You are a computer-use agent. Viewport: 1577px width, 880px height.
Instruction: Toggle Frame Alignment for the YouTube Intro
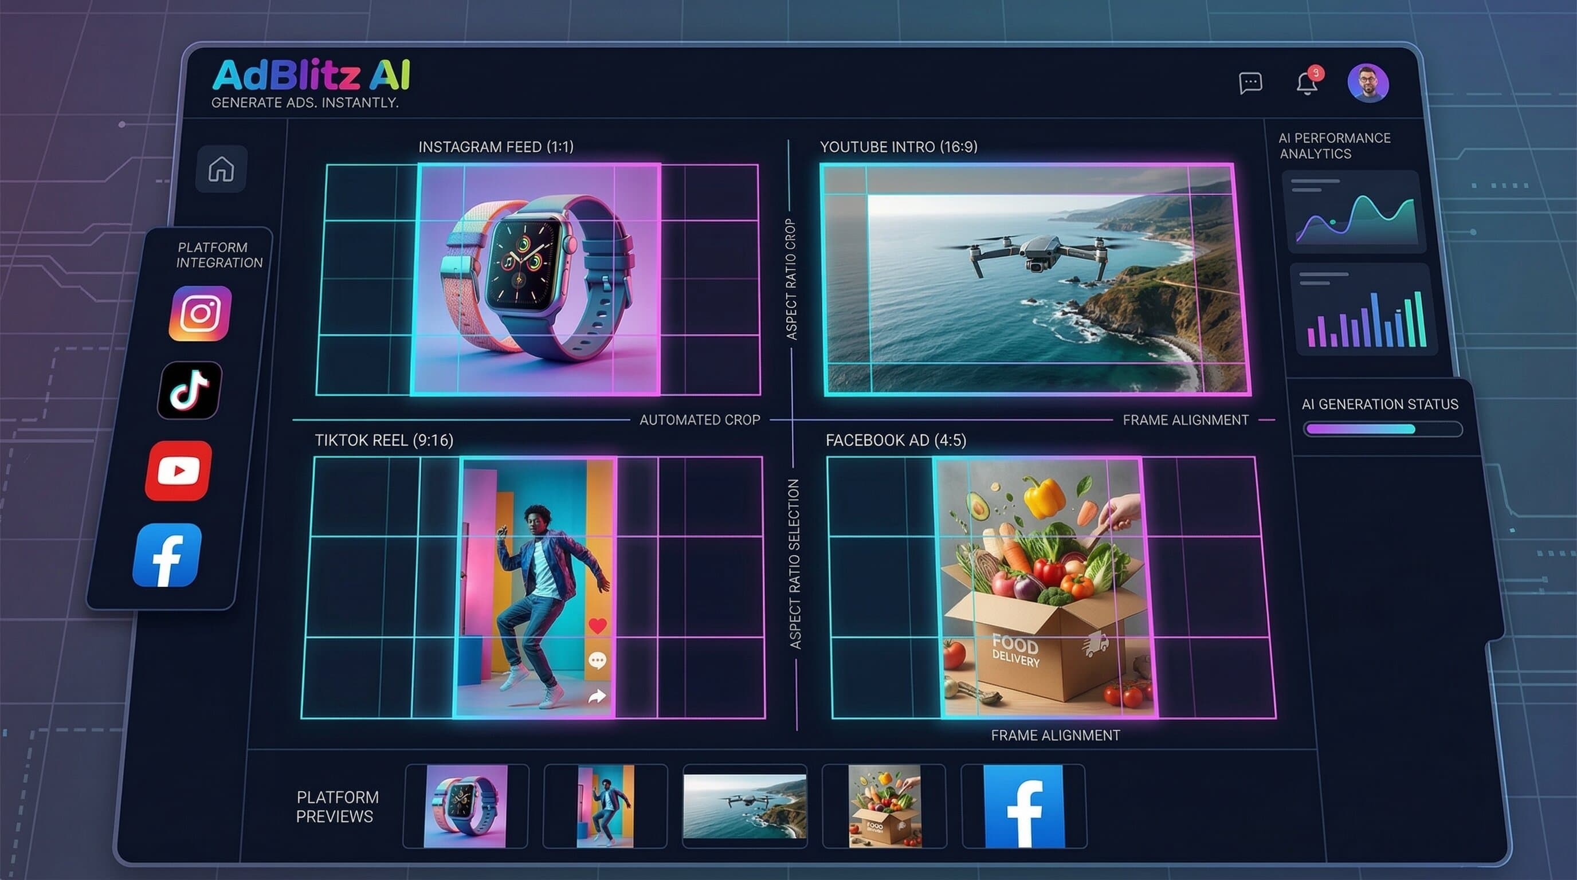click(1186, 420)
